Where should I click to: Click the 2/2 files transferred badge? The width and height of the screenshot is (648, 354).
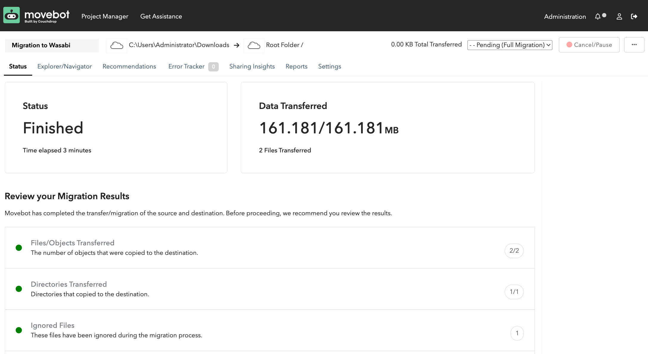(514, 251)
